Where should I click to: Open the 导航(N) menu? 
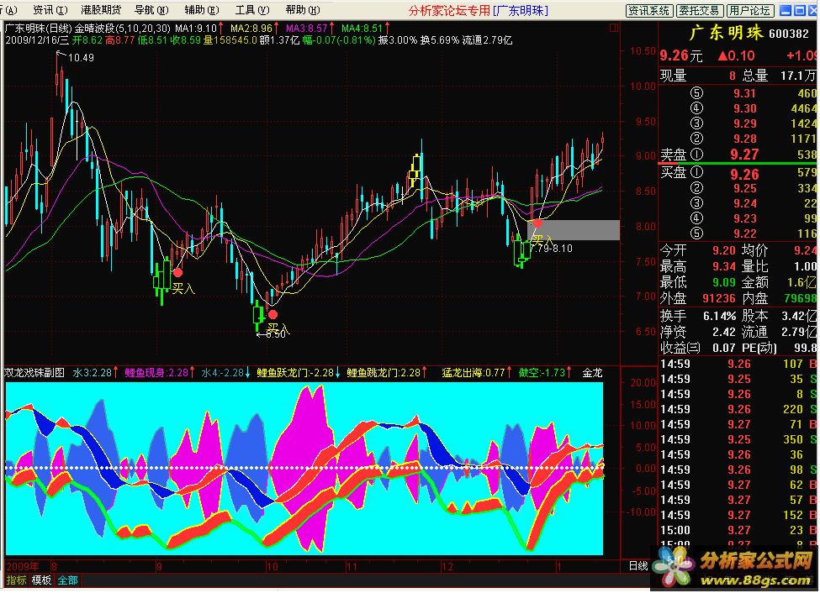pyautogui.click(x=151, y=10)
